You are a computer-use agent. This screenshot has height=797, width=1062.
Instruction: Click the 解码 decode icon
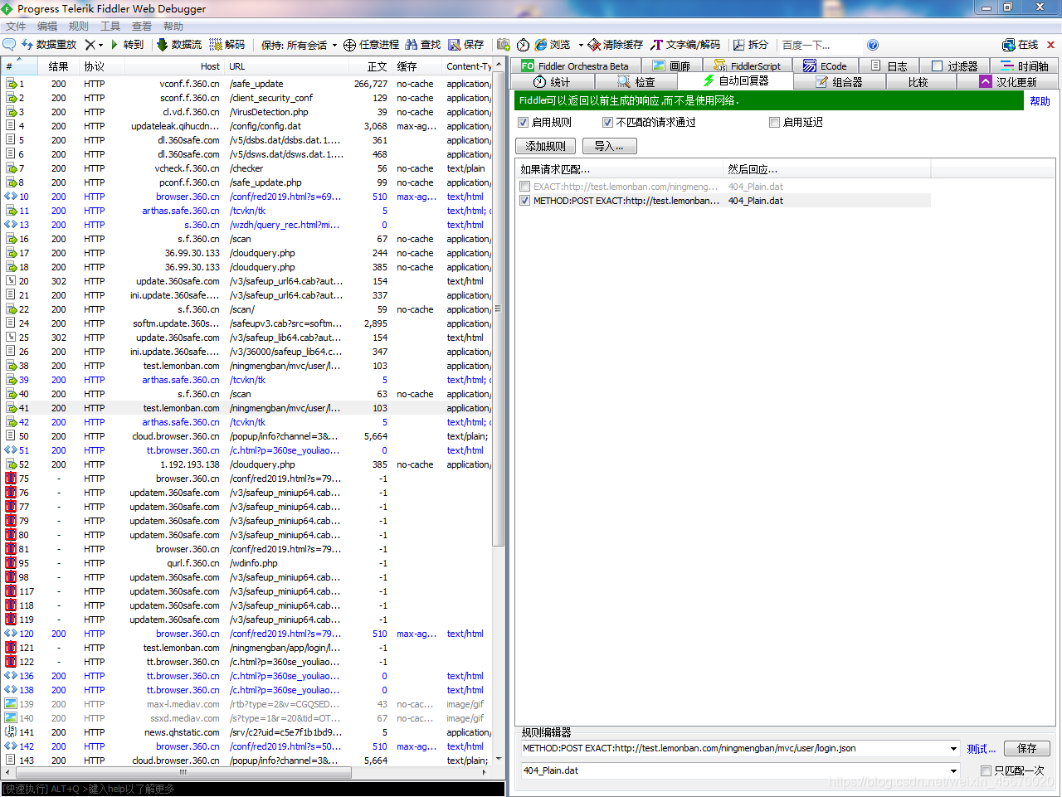pyautogui.click(x=216, y=45)
